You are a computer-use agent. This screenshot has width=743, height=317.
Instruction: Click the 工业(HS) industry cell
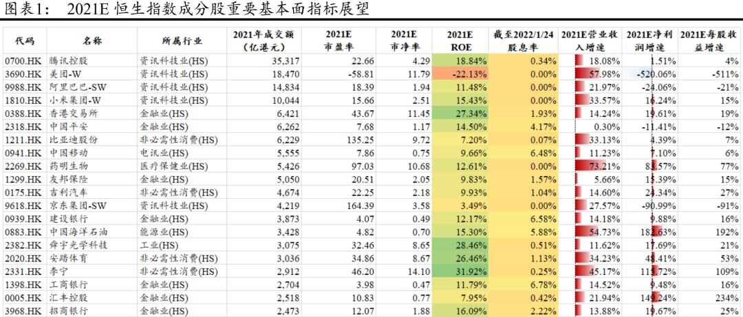coord(159,247)
